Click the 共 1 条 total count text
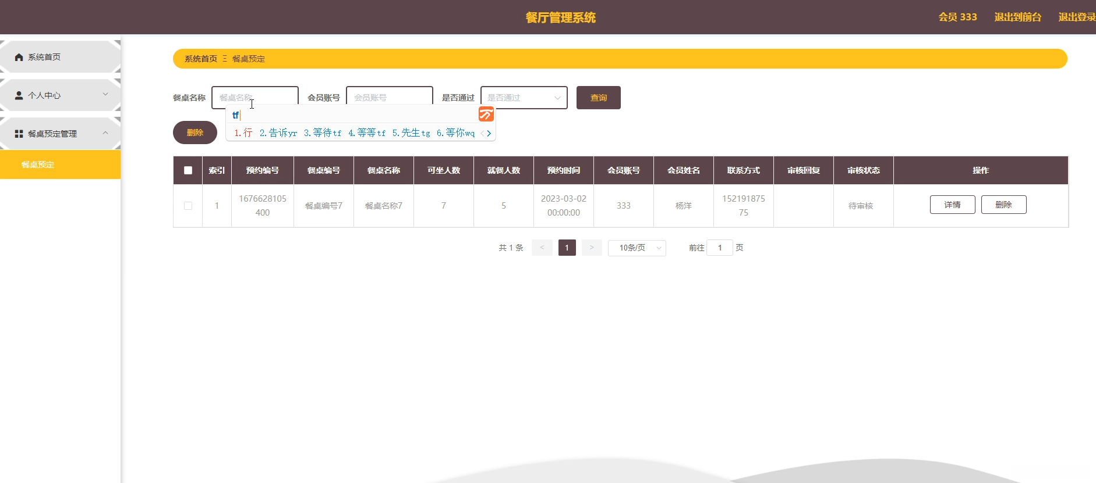Screen dimensions: 1096x483 click(x=511, y=248)
